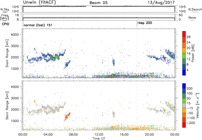Click the red top segment of Power colorbar
202x140 pixels.
coord(184,34)
